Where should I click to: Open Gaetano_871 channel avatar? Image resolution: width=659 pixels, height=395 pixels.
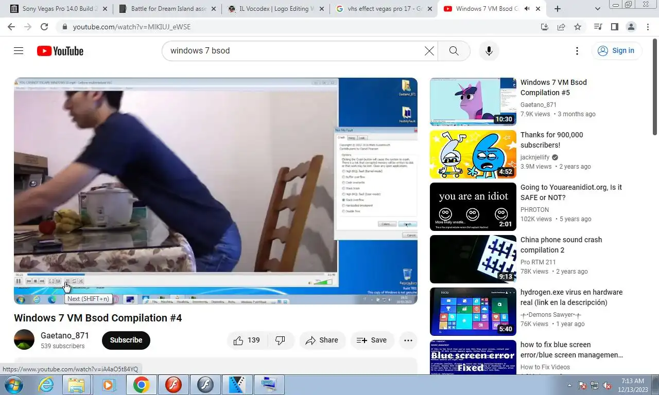pyautogui.click(x=24, y=340)
